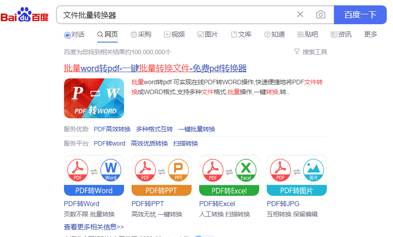Open the 图片 tab
The image size is (393, 237).
click(208, 34)
